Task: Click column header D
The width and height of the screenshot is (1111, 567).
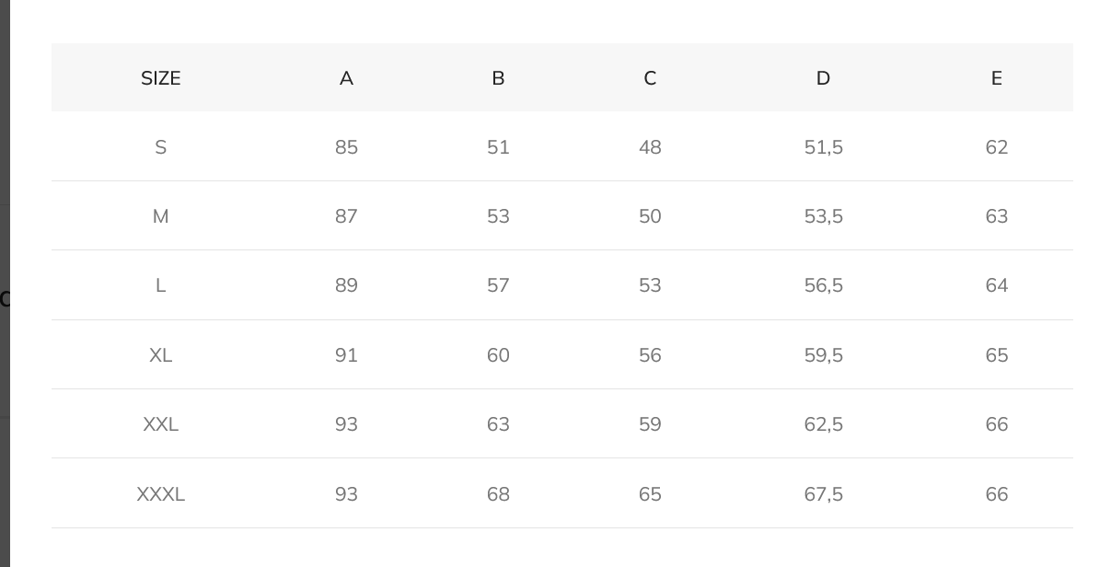Action: coord(823,78)
